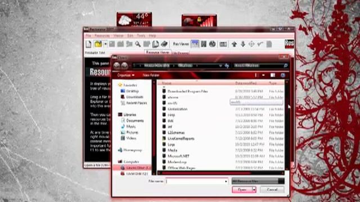Open the Tools menu in Restorator

tap(141, 36)
